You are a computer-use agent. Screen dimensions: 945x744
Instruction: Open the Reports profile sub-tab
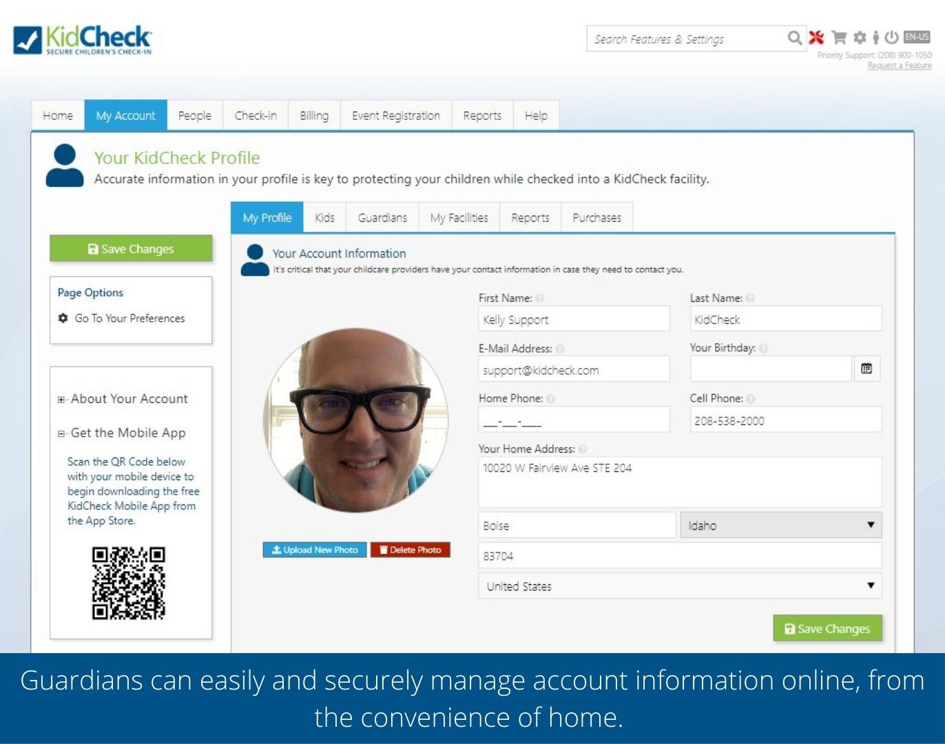pyautogui.click(x=530, y=218)
